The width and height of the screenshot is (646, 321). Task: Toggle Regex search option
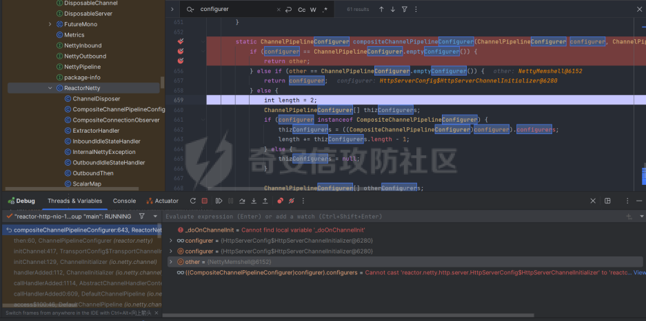click(x=325, y=10)
